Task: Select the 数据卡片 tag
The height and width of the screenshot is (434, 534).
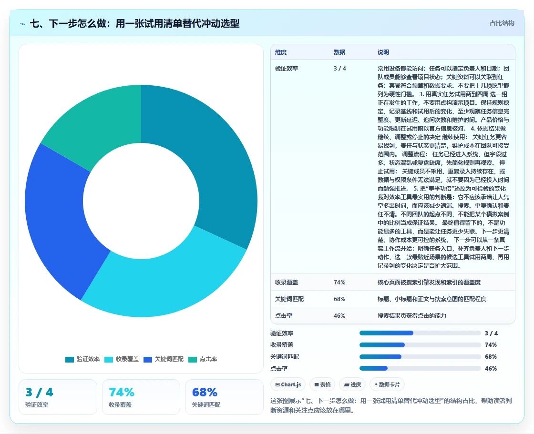Action: (x=387, y=384)
